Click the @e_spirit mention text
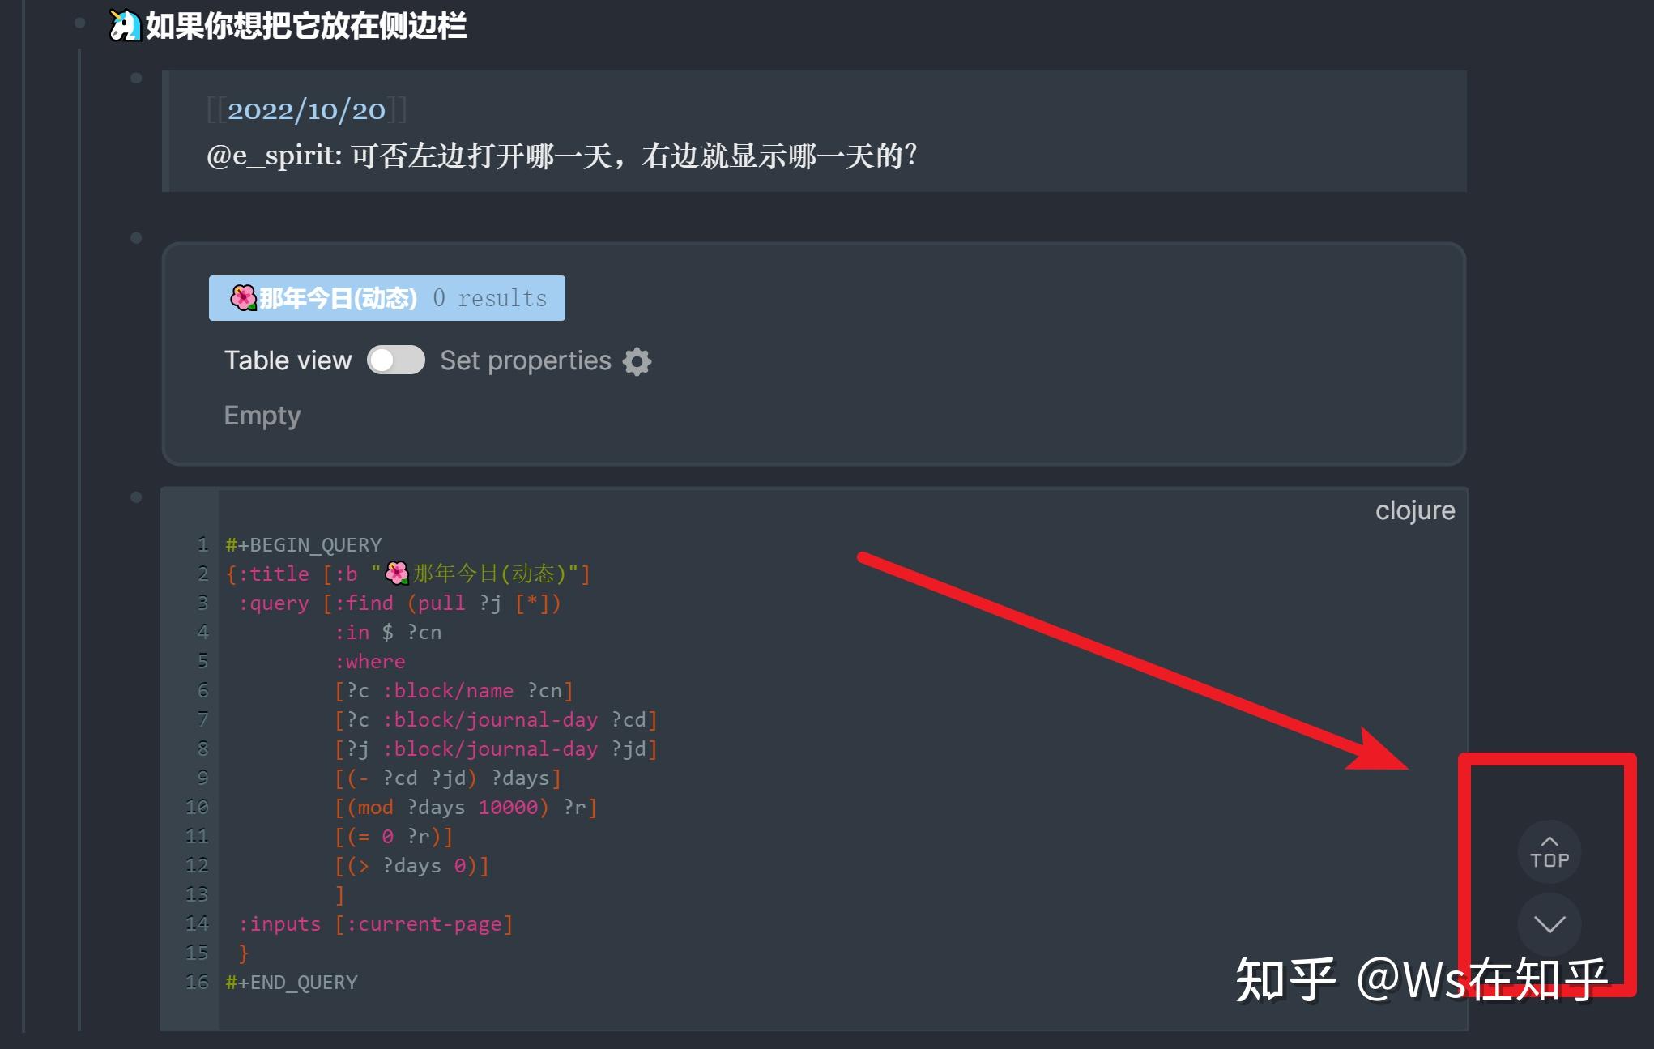This screenshot has height=1049, width=1654. [267, 156]
